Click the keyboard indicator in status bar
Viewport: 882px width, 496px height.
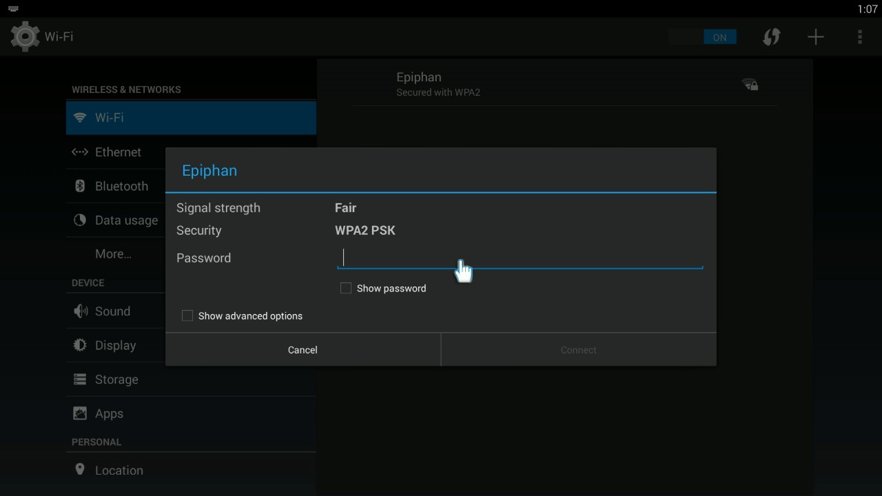point(14,9)
